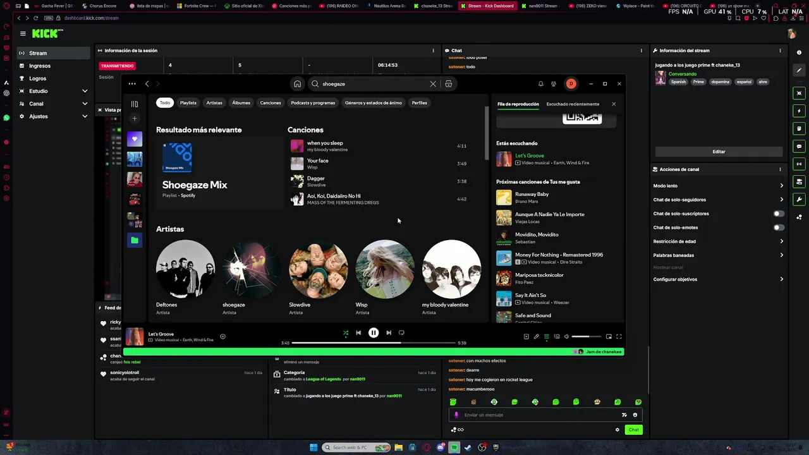Expand Configurar objetivos option
Screen dimensions: 809x455
click(718, 279)
